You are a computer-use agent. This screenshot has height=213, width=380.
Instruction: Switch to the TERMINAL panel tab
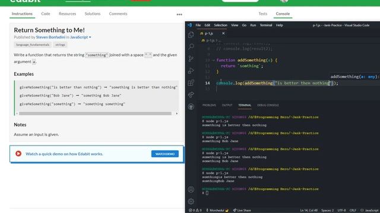(x=245, y=105)
